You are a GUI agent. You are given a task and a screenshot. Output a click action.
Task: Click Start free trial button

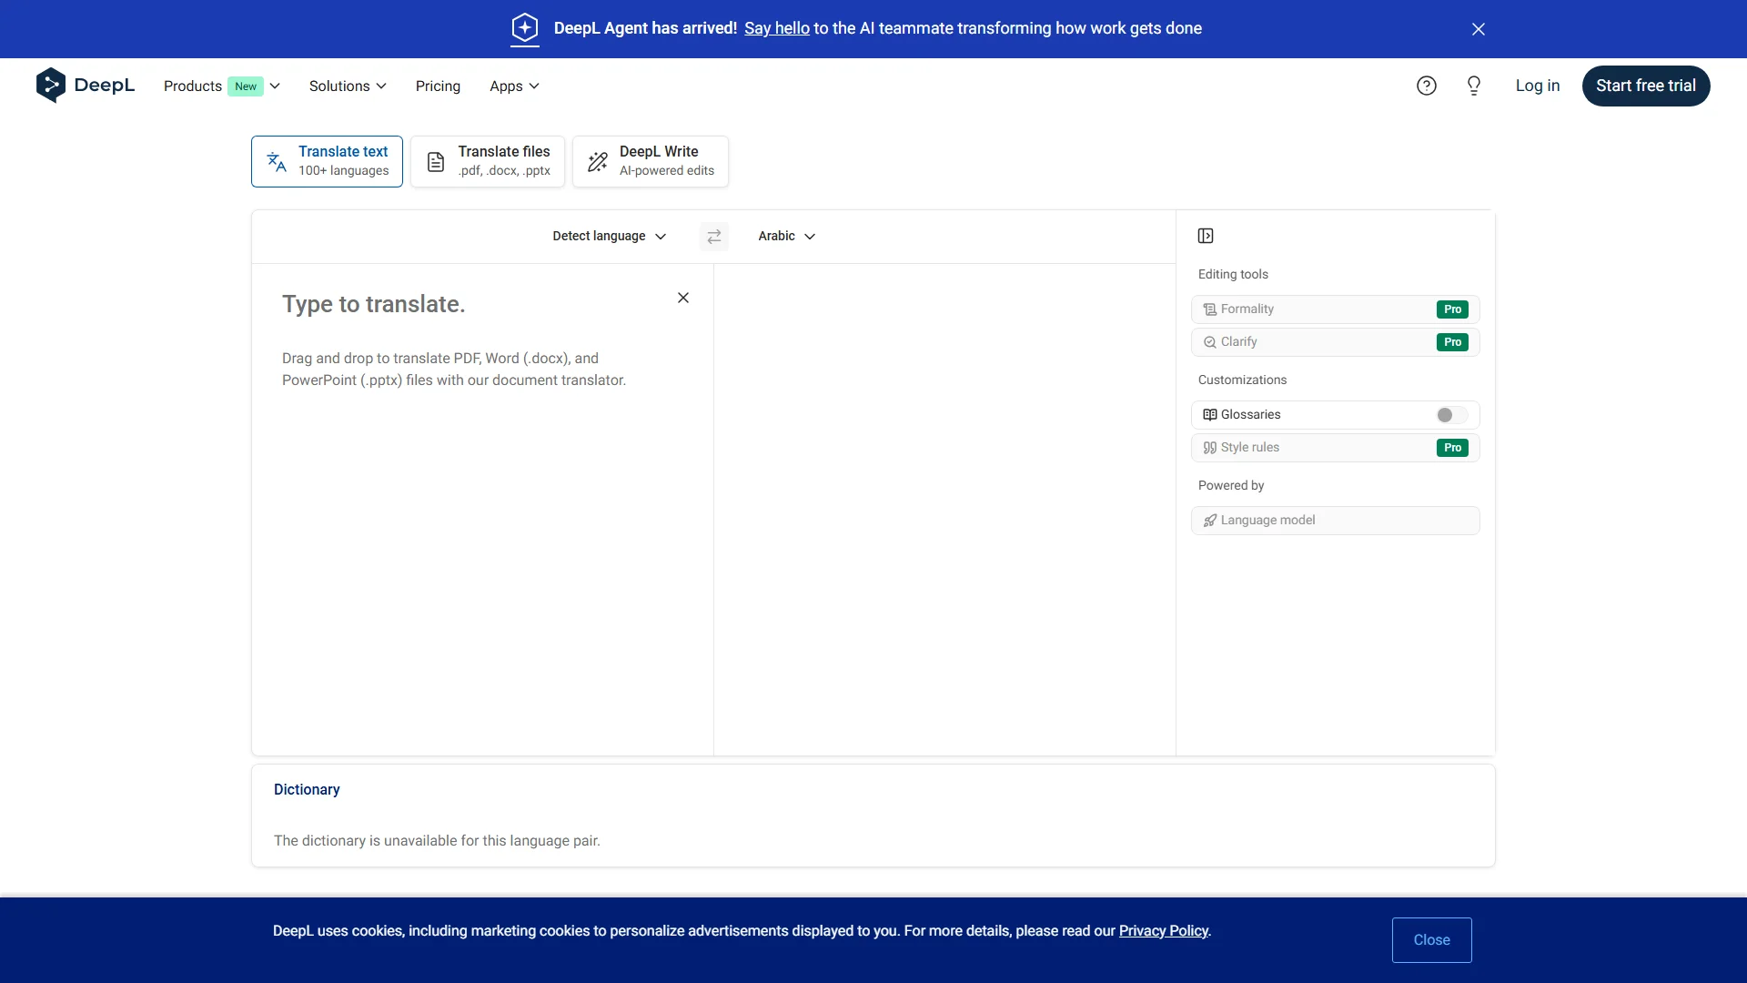point(1645,86)
